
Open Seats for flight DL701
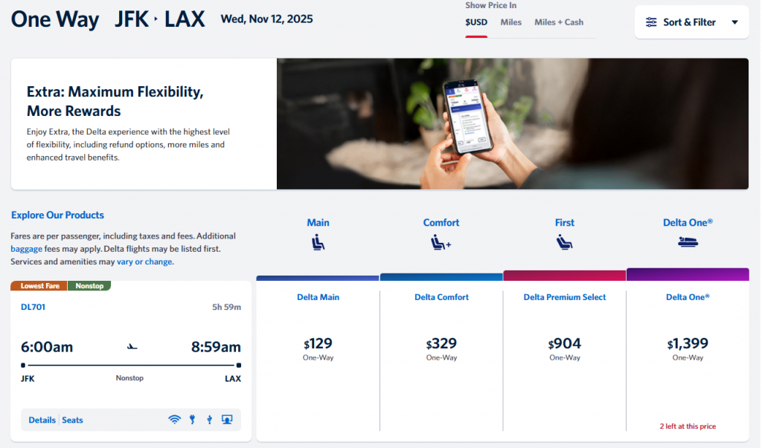coord(72,420)
